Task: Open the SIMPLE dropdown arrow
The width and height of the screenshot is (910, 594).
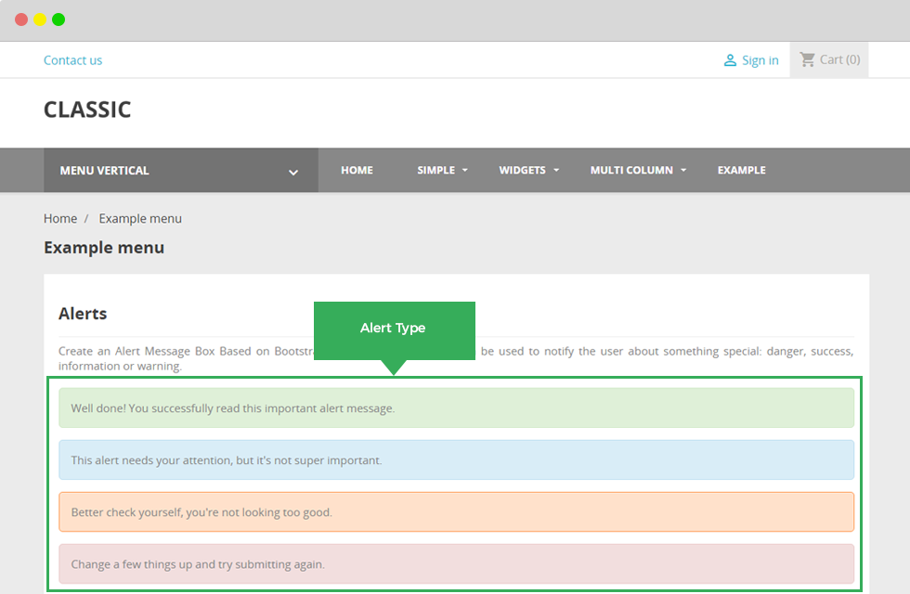Action: point(465,171)
